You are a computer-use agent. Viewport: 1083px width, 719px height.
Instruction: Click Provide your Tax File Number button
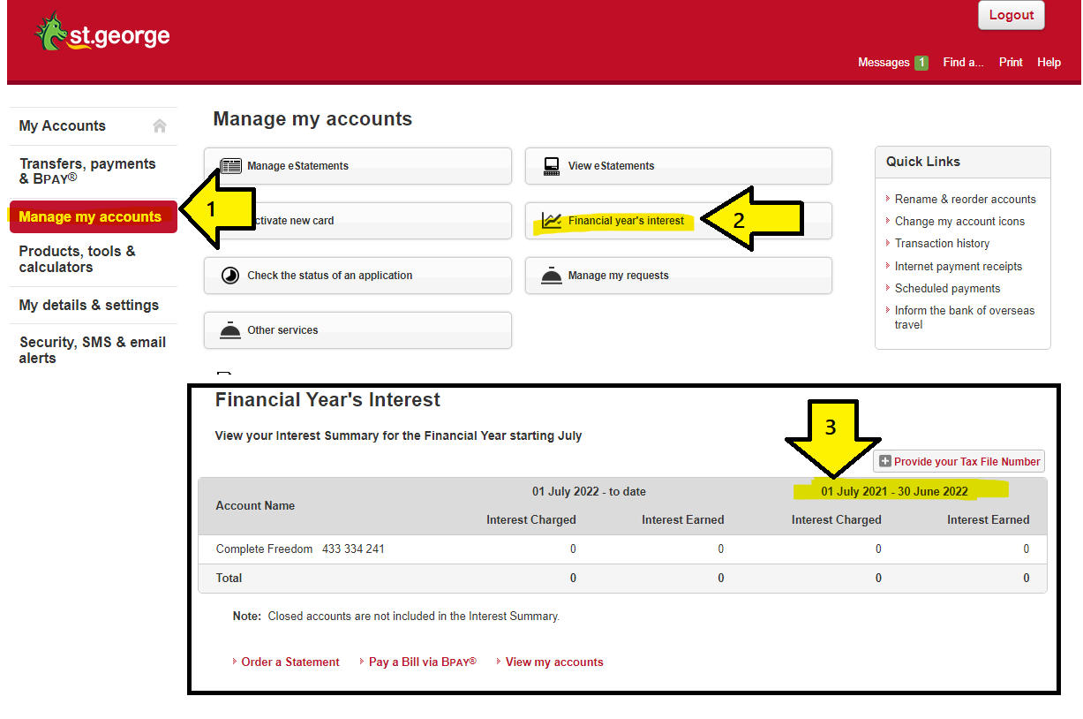point(959,461)
